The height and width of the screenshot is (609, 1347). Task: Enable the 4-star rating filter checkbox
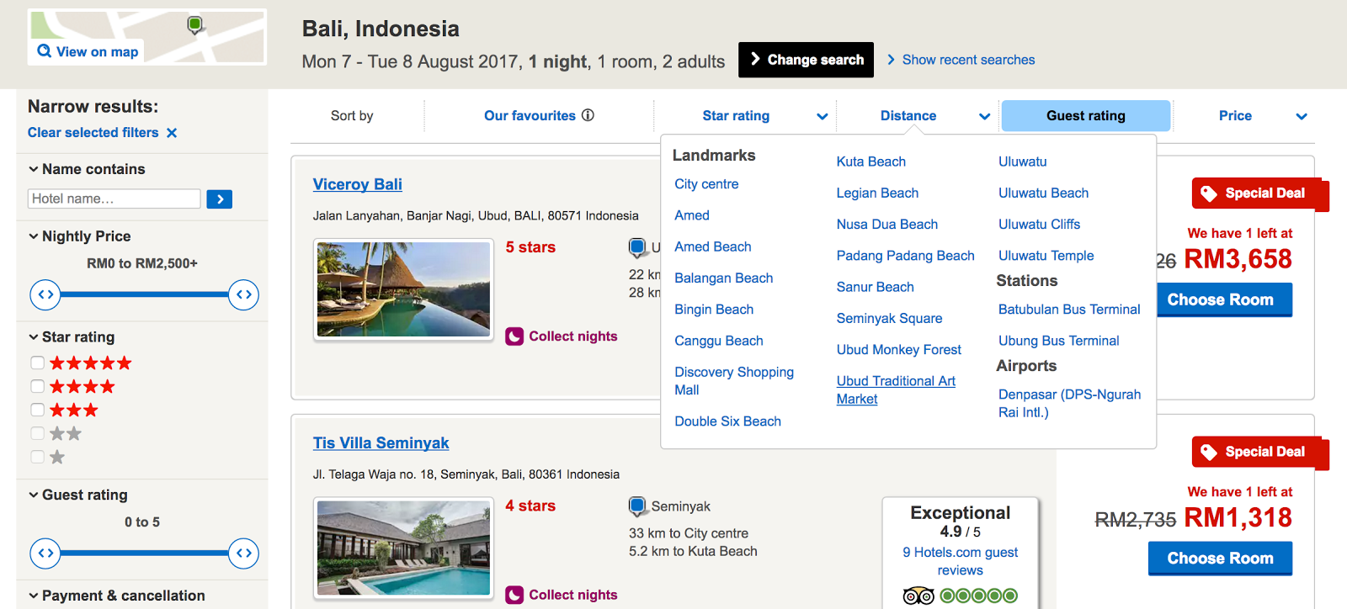[37, 386]
